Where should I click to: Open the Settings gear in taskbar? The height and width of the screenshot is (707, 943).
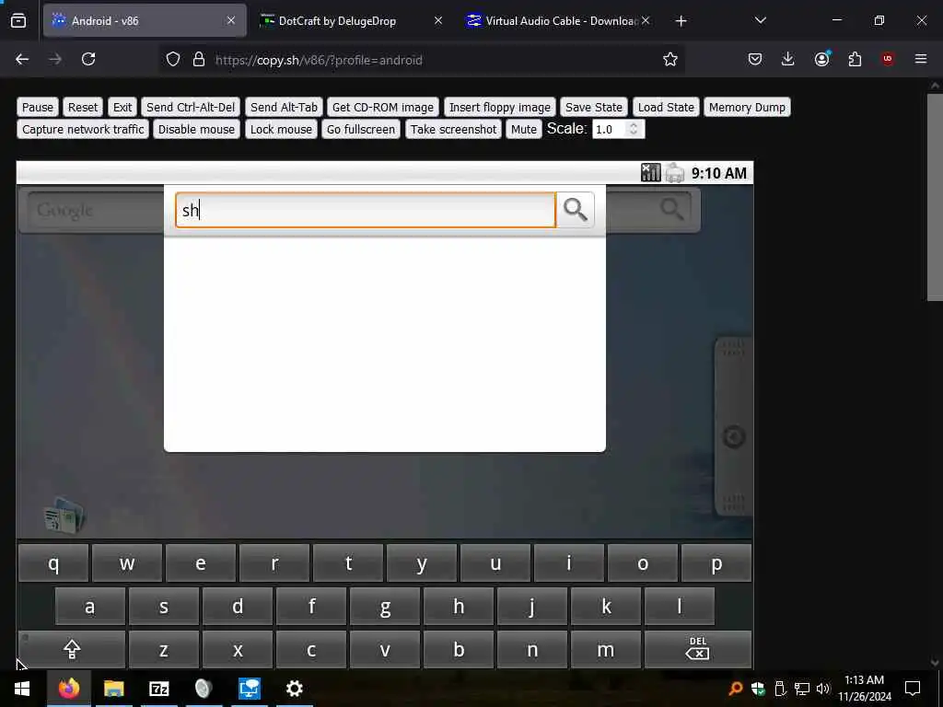coord(294,689)
